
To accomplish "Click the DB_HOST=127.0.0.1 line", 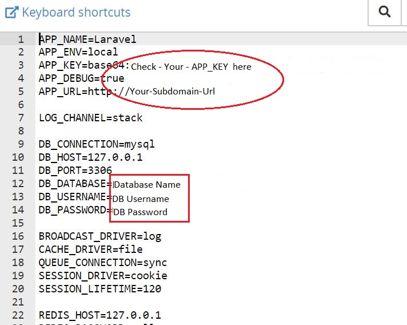I will (90, 157).
